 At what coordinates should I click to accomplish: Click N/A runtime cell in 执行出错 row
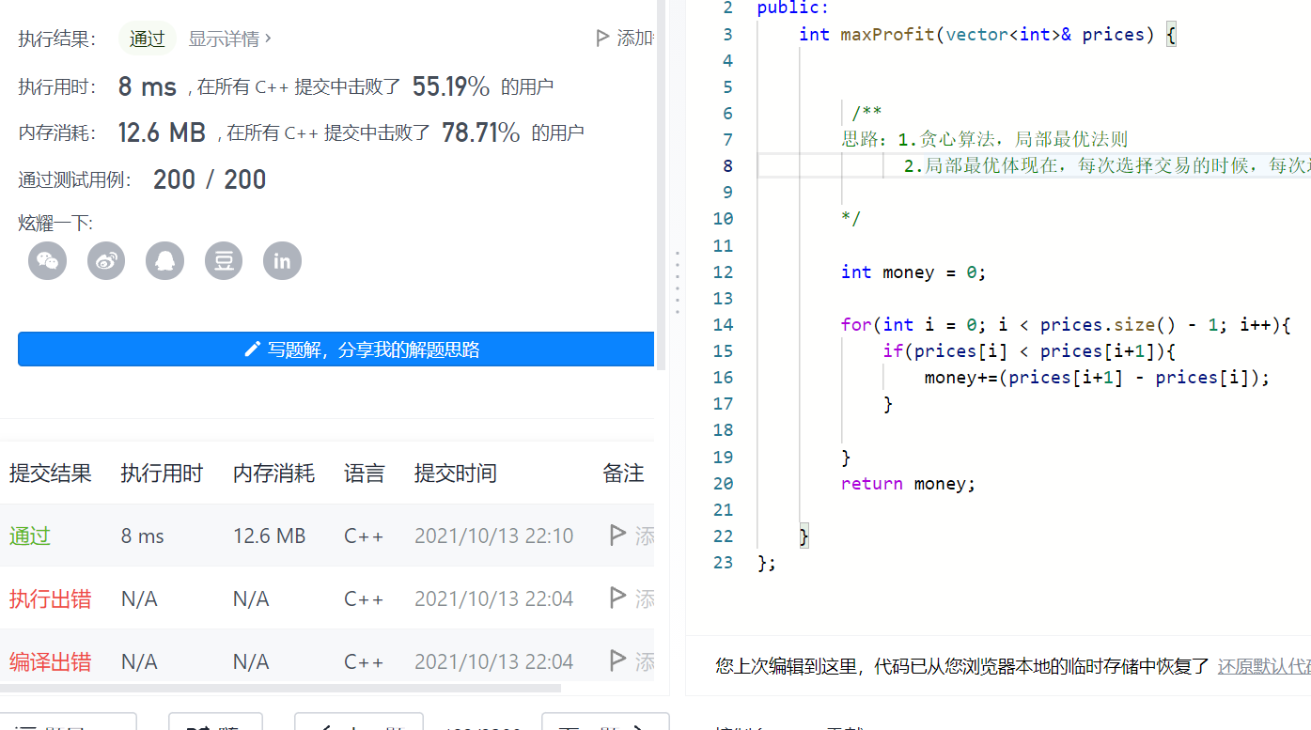pos(139,598)
